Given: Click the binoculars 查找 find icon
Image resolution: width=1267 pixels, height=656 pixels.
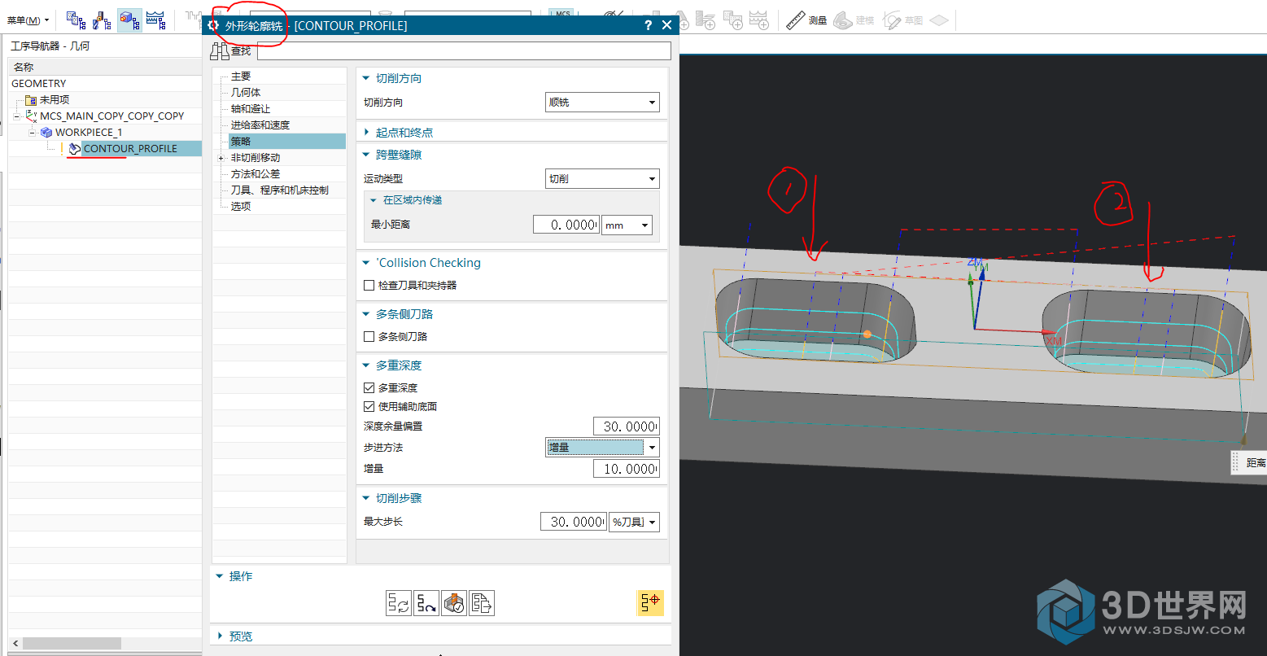Looking at the screenshot, I should pyautogui.click(x=220, y=51).
